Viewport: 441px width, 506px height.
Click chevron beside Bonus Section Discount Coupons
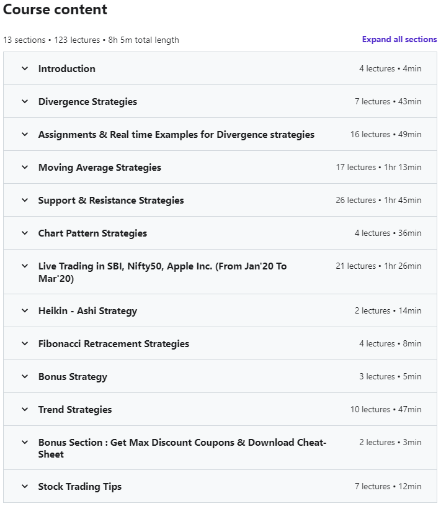[25, 442]
